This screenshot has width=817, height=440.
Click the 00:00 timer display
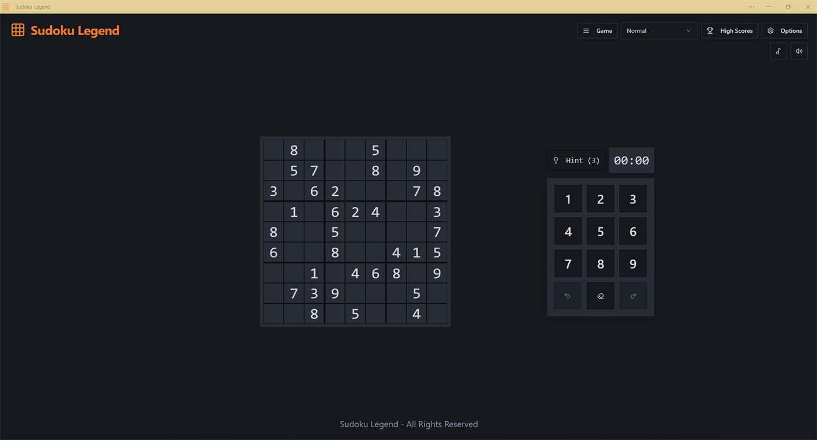pyautogui.click(x=631, y=160)
